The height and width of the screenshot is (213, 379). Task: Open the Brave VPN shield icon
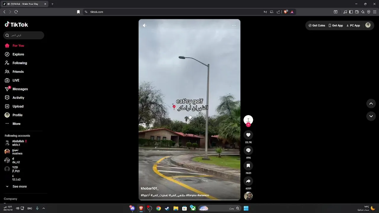click(369, 12)
